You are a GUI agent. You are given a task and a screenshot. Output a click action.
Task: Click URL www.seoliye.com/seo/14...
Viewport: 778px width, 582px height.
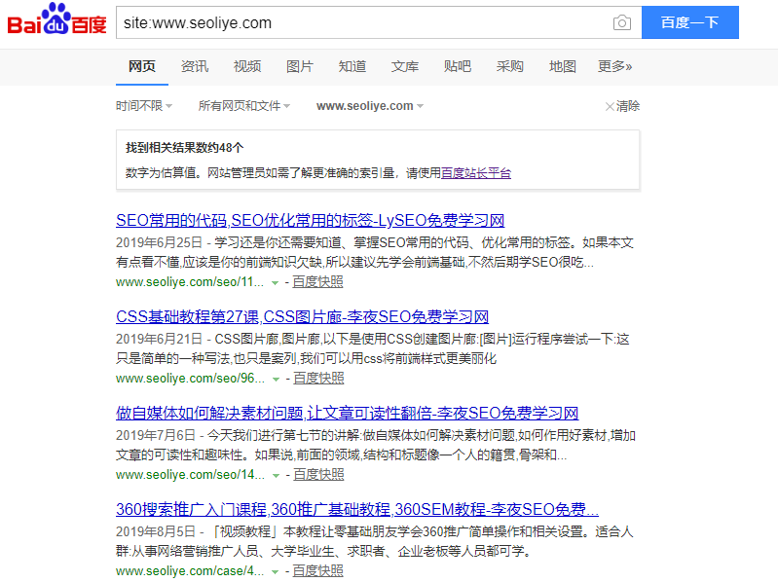[190, 474]
